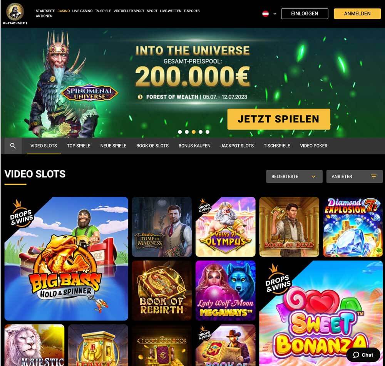Click the Anbieter filter lines icon
The width and height of the screenshot is (385, 366).
[x=373, y=176]
